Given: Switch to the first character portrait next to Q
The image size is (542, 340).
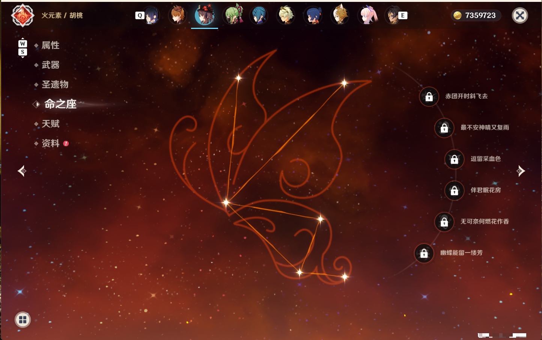Looking at the screenshot, I should (x=151, y=15).
